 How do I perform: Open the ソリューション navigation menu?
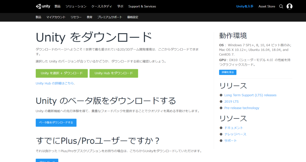76,7
